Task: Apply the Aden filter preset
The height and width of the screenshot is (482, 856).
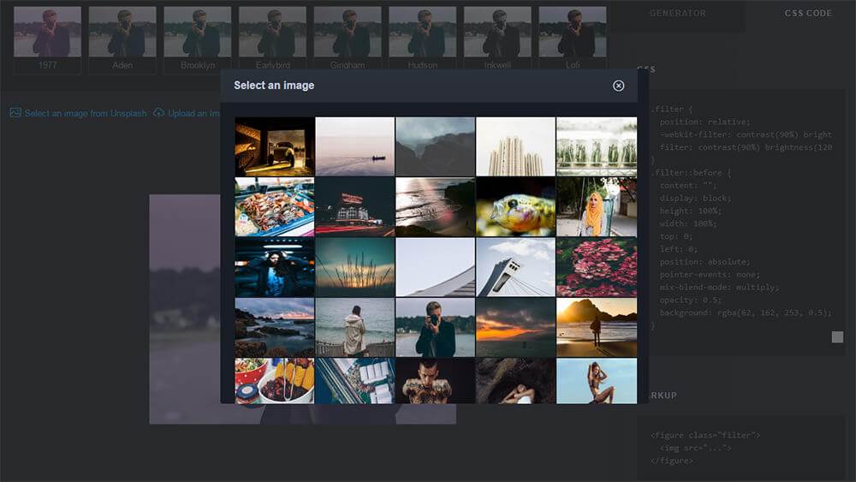Action: coord(122,40)
